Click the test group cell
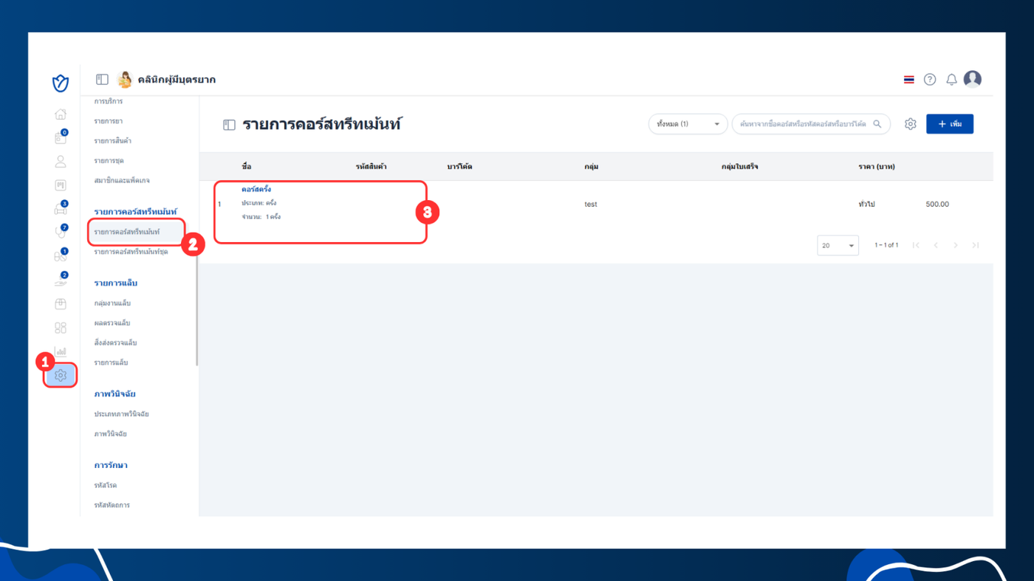This screenshot has width=1034, height=581. 591,204
